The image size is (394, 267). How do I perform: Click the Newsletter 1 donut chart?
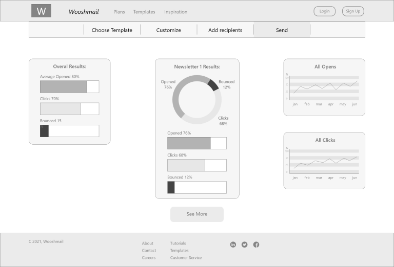pyautogui.click(x=197, y=100)
